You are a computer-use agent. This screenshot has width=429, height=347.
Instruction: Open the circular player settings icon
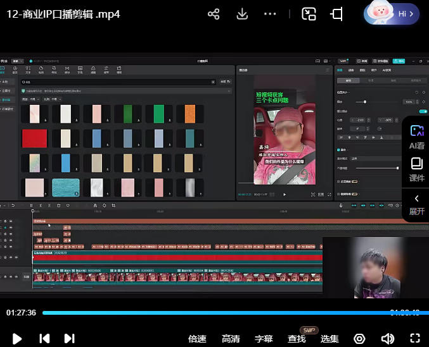click(359, 339)
